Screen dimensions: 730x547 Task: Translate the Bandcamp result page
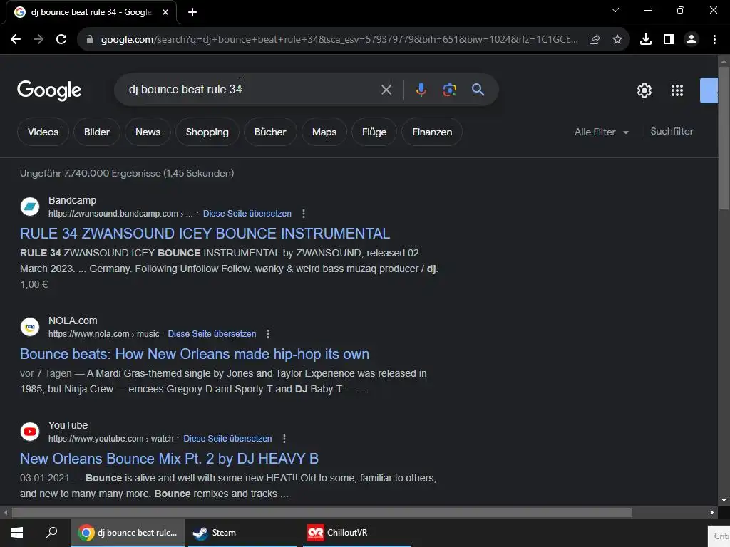[x=247, y=214]
